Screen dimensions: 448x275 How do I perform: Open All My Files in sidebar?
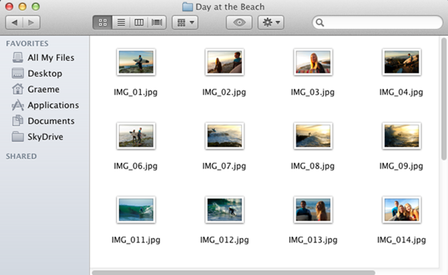point(50,58)
